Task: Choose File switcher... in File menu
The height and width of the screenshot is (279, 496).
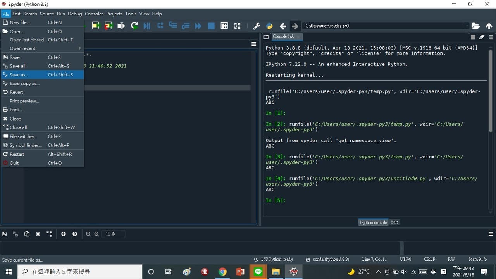Action: [42, 136]
